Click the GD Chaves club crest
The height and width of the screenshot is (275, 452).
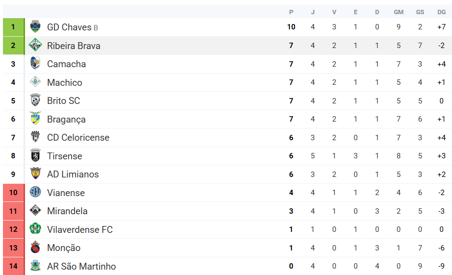(35, 27)
